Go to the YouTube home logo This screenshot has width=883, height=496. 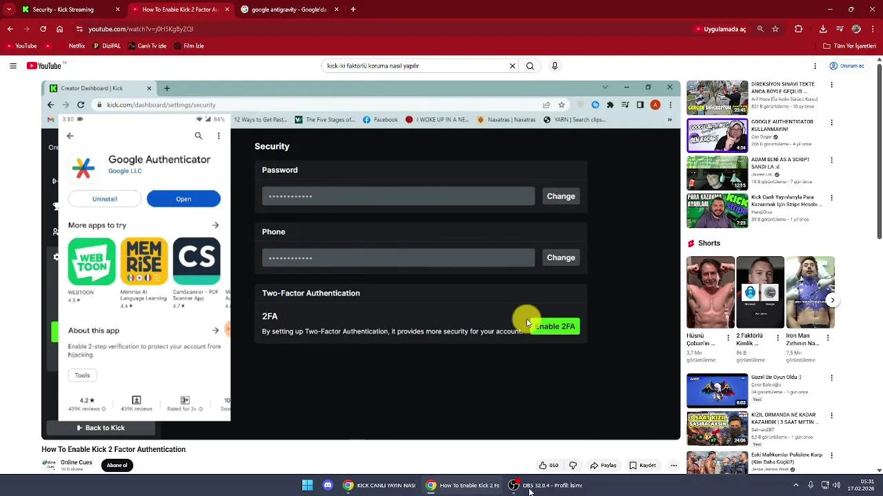click(44, 66)
